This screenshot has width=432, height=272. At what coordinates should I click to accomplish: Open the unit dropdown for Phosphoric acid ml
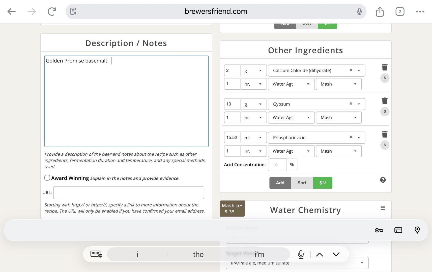click(253, 138)
